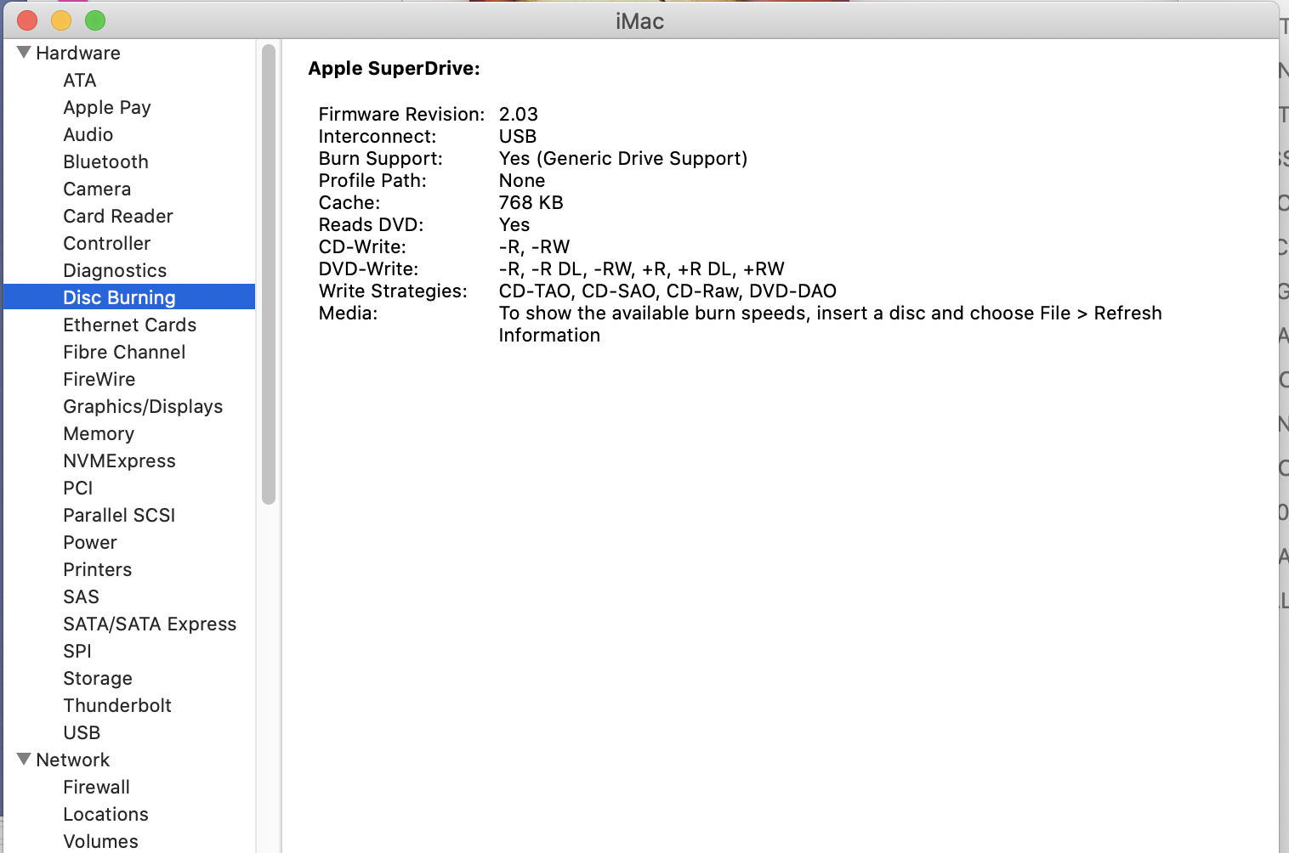The height and width of the screenshot is (853, 1289).
Task: Open the Power entry
Action: point(90,542)
